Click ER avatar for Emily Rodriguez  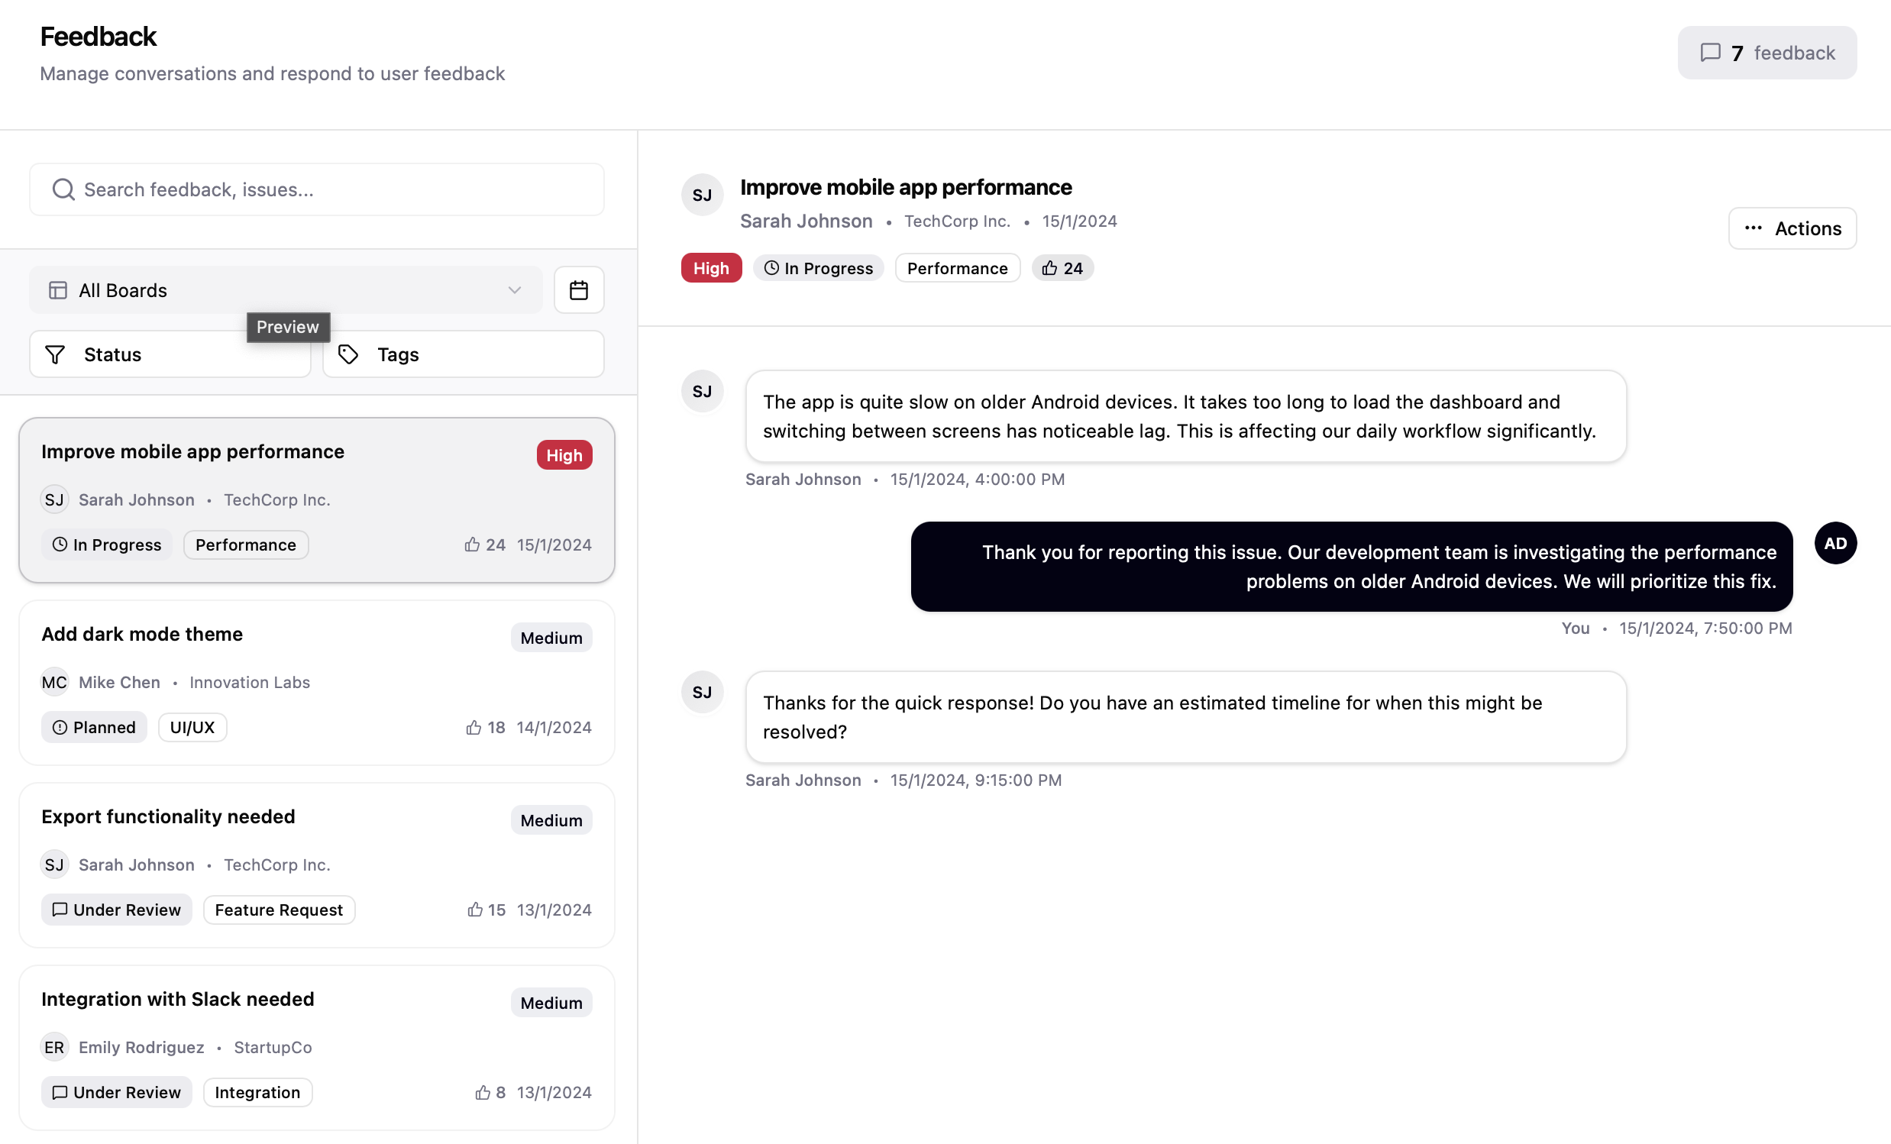click(53, 1047)
